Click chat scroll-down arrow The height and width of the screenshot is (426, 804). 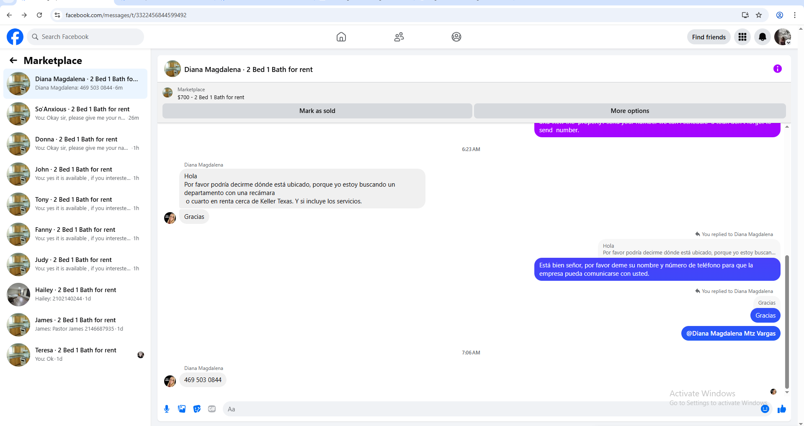coord(787,392)
